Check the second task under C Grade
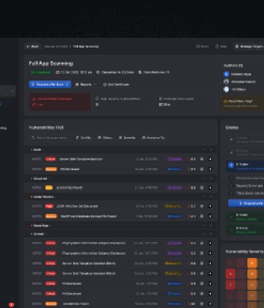Viewport: 264px width, 308px height. click(231, 186)
